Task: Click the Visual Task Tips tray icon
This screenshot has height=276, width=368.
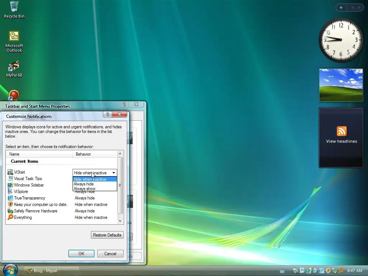Action: [302, 271]
